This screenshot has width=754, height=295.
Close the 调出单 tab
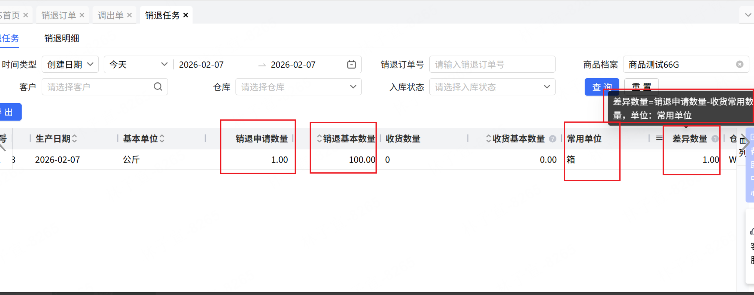click(129, 15)
